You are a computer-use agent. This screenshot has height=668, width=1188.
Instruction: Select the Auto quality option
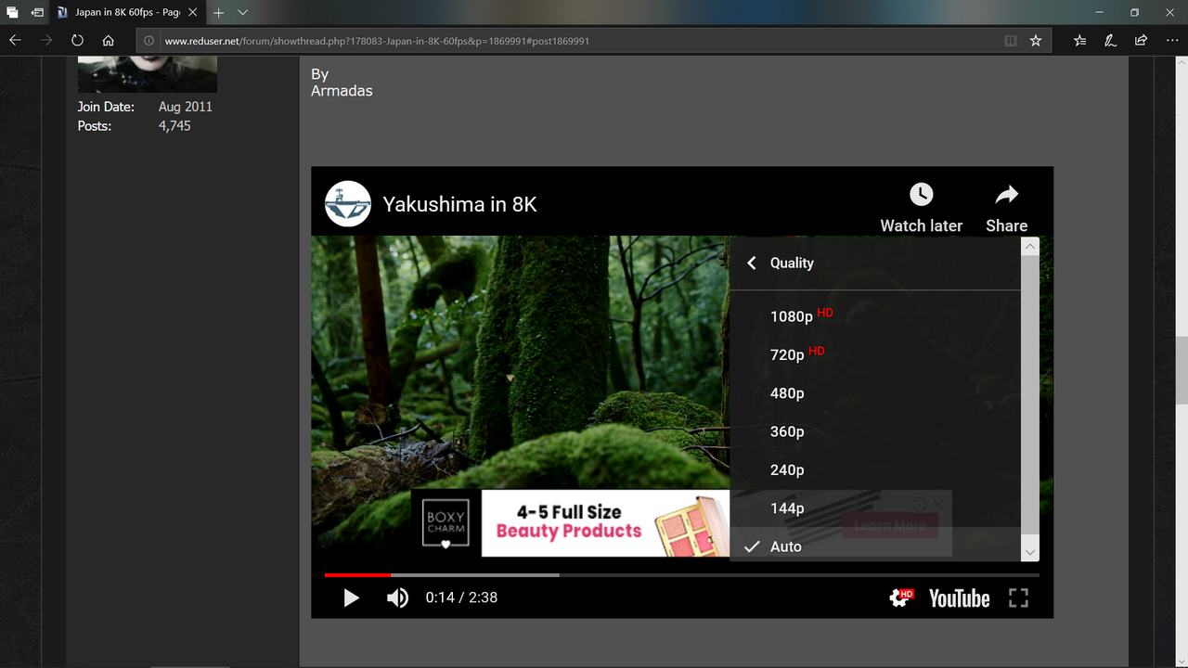coord(875,546)
